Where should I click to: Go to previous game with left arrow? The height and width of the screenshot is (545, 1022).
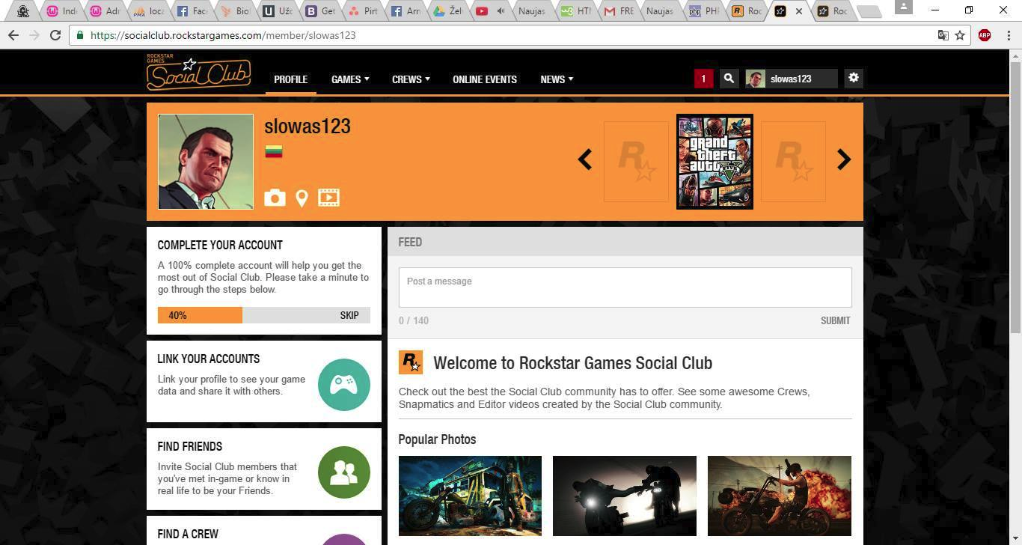[x=585, y=159]
